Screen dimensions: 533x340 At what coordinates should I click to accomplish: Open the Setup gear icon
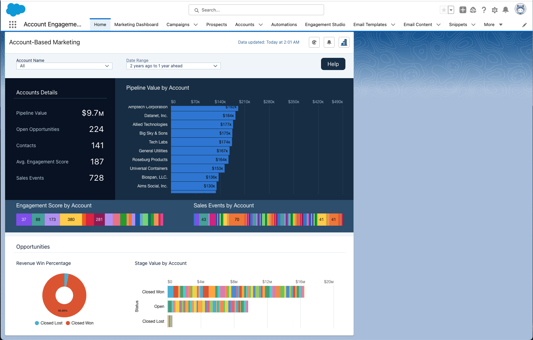[x=495, y=10]
